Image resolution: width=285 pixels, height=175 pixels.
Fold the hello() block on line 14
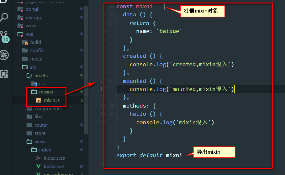pos(112,114)
